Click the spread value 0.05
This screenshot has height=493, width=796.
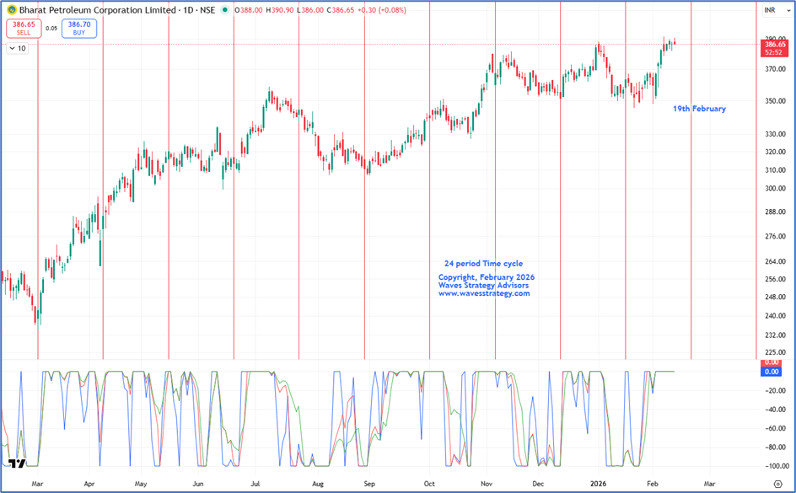click(x=51, y=29)
